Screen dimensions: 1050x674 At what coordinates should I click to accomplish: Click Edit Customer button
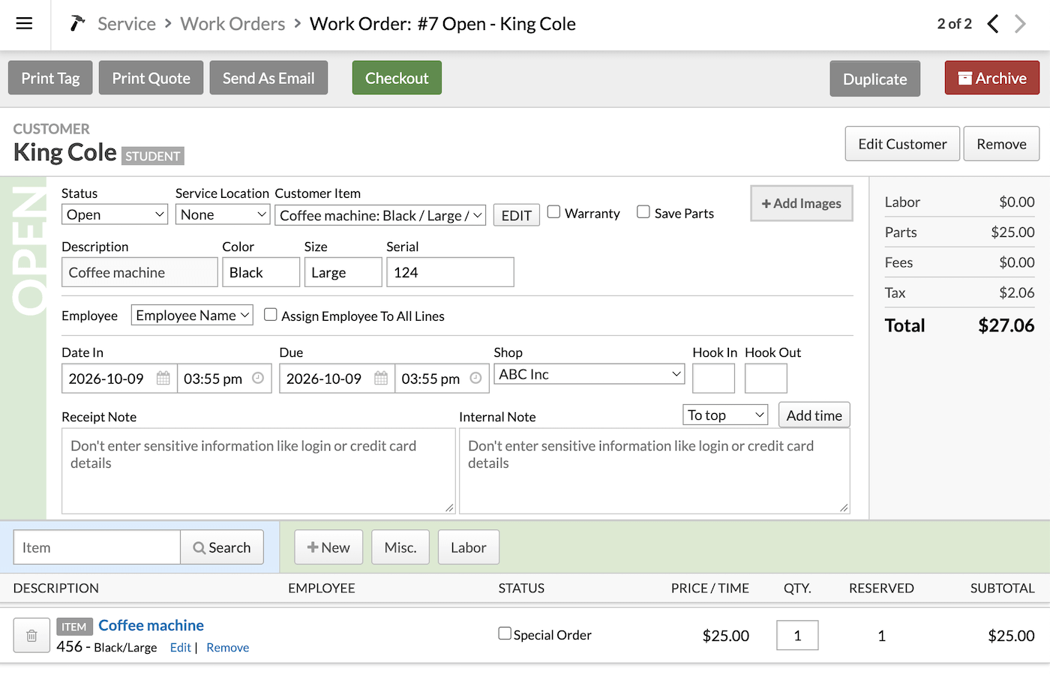coord(902,144)
